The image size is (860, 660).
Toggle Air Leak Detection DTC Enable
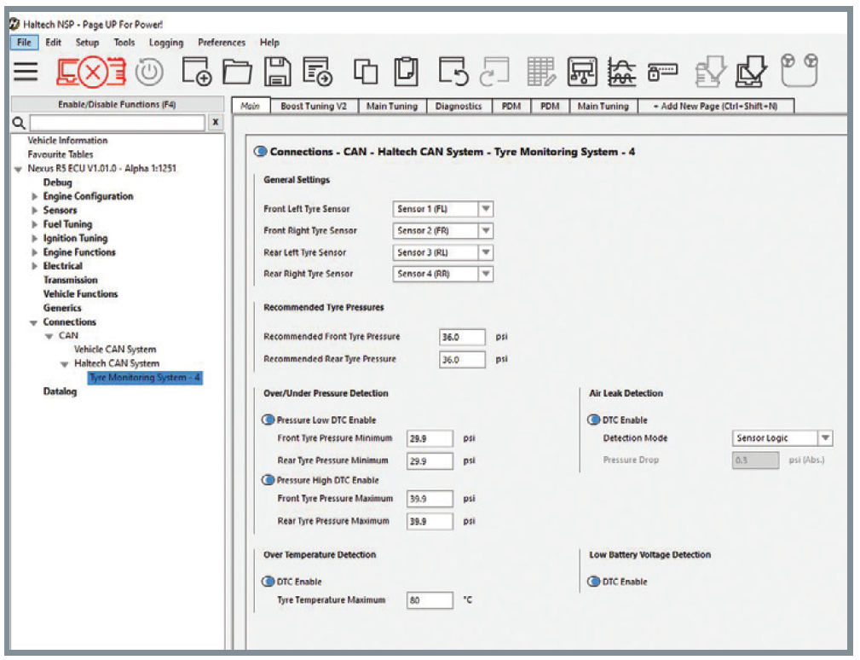click(x=593, y=420)
